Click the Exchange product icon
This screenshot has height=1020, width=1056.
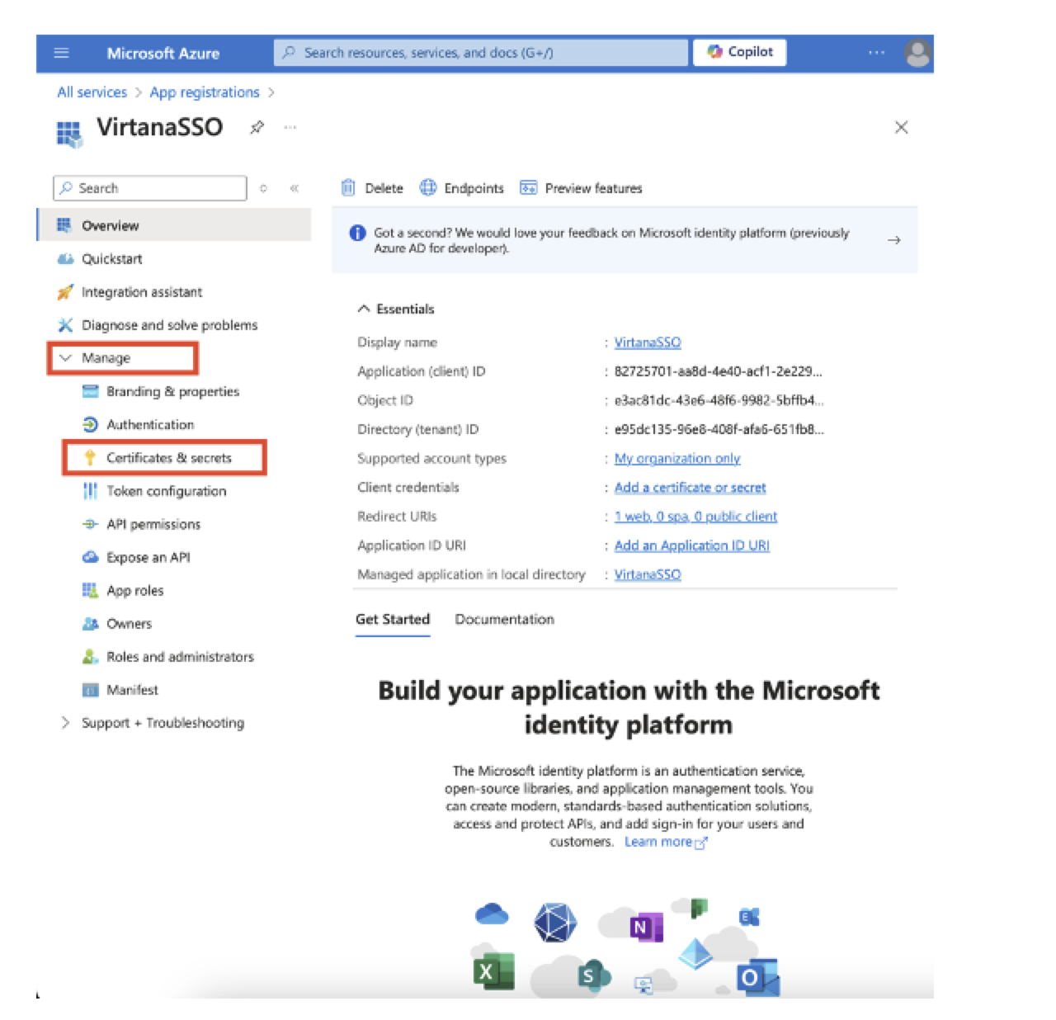click(749, 917)
